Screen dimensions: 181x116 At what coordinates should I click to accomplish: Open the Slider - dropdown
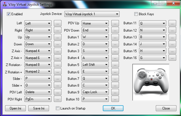(38, 78)
